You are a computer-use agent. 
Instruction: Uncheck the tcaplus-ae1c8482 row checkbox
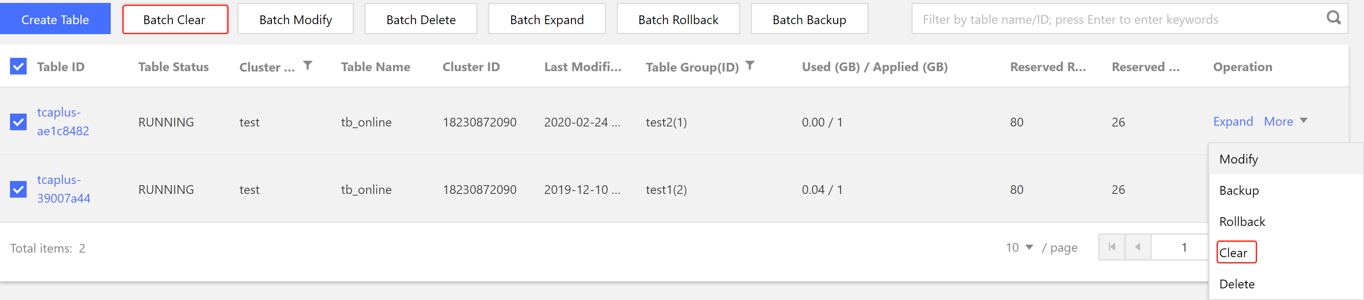(19, 122)
